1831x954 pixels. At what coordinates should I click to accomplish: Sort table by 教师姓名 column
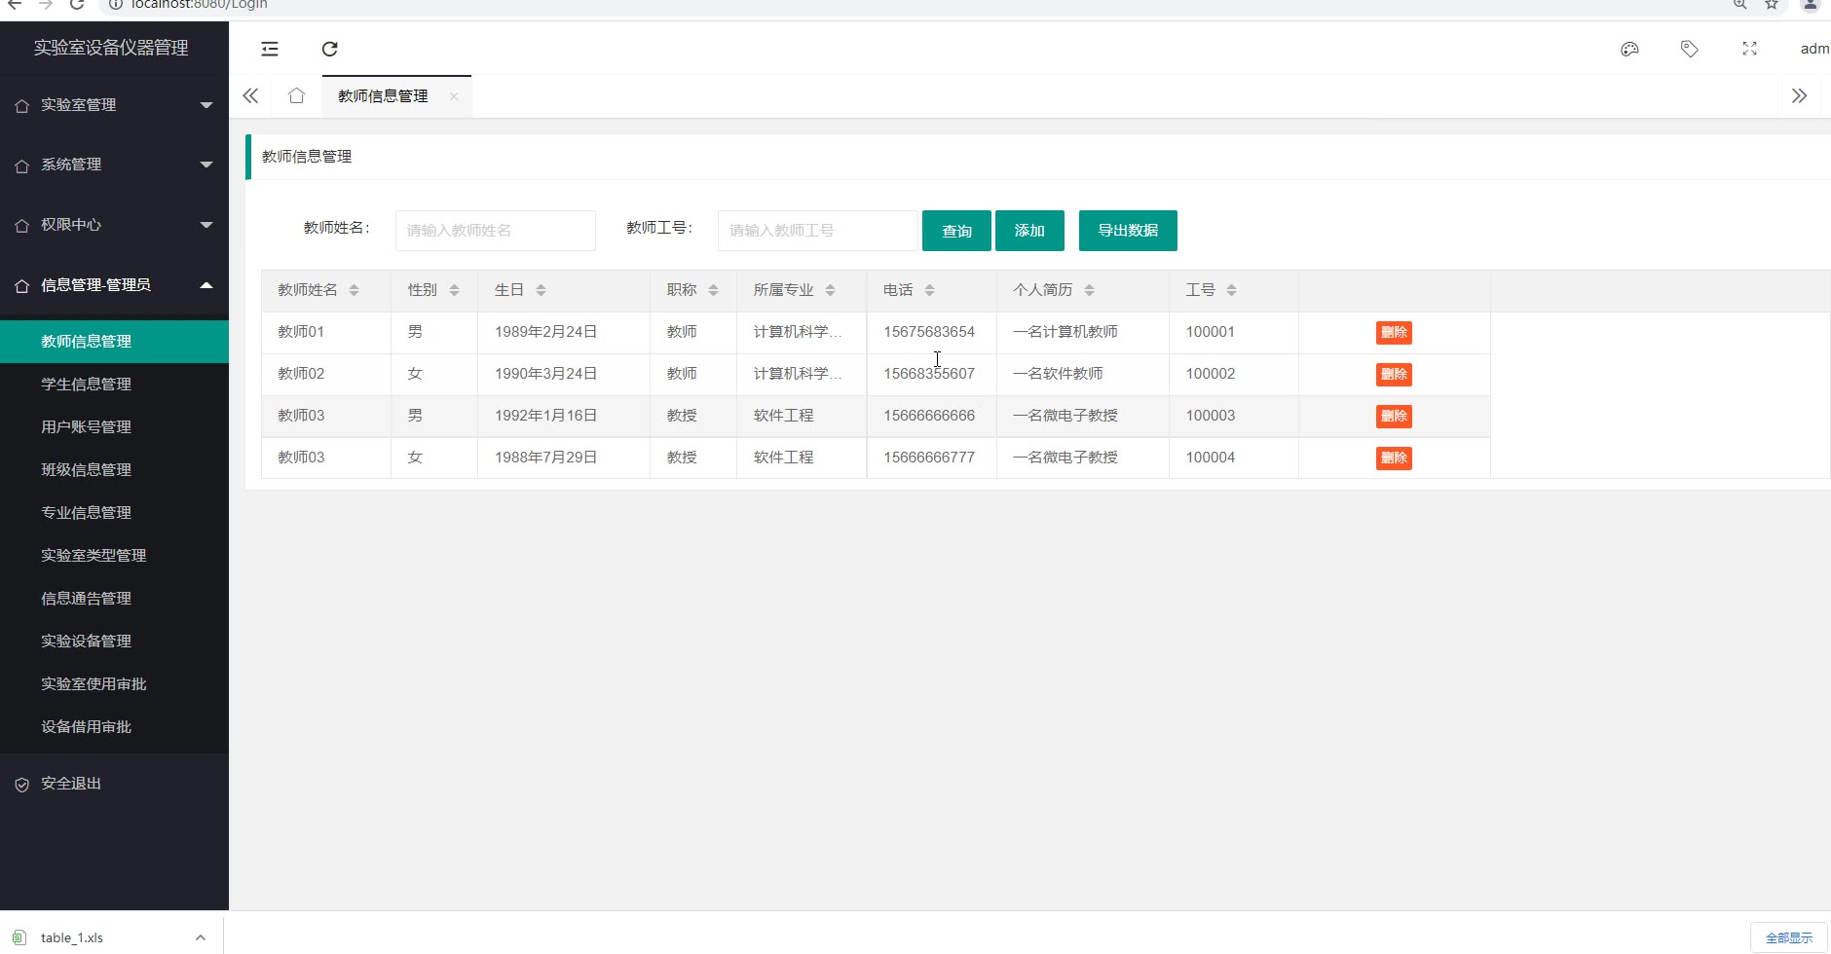pyautogui.click(x=354, y=290)
